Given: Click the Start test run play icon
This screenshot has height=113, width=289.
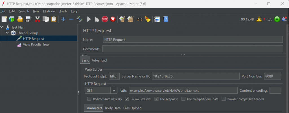Looking at the screenshot, I should (x=89, y=19).
